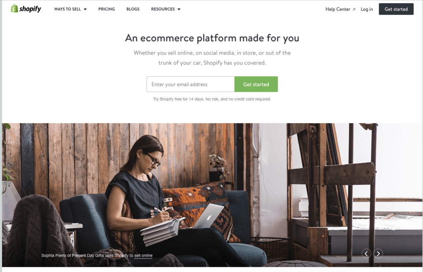This screenshot has width=423, height=272.
Task: Click the Log in link
Action: pyautogui.click(x=367, y=9)
